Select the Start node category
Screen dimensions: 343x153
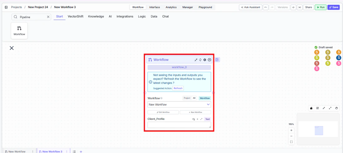(60, 17)
